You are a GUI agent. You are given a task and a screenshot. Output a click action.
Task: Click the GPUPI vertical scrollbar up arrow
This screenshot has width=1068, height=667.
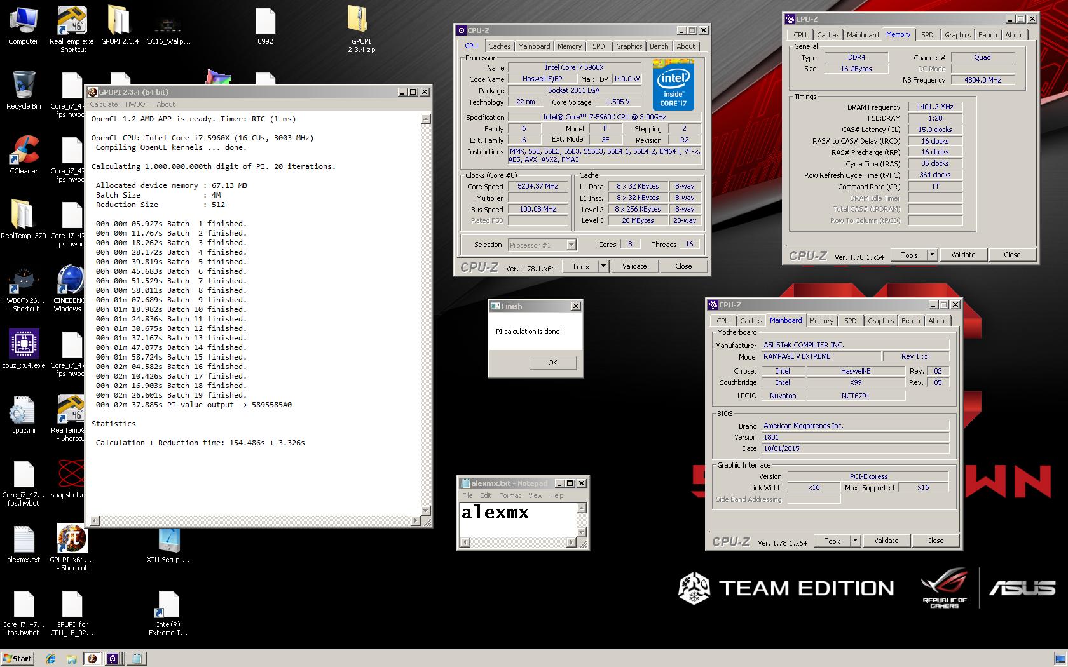426,119
